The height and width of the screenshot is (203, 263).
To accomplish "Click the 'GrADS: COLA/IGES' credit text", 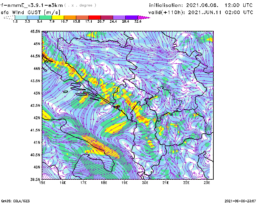I will point(15,201).
